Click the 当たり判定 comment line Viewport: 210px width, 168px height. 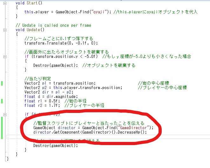[38, 79]
